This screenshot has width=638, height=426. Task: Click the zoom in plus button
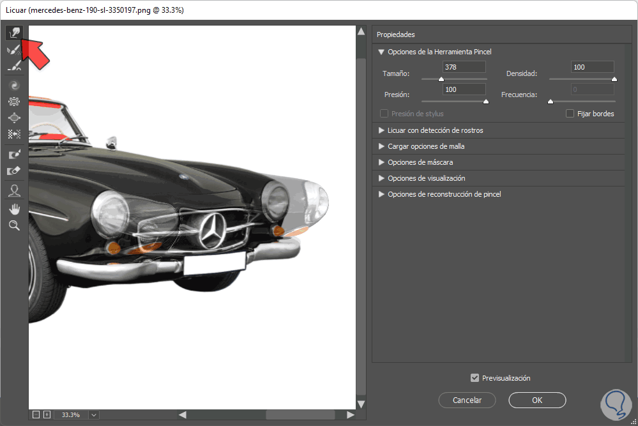pos(47,415)
